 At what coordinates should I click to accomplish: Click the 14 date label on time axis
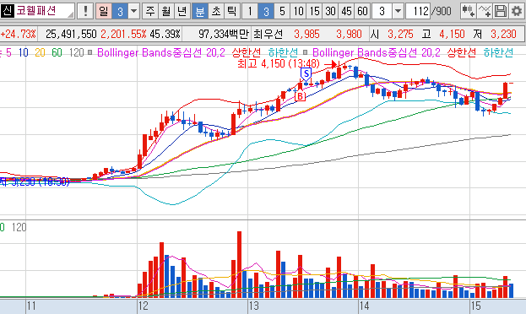[x=364, y=306]
